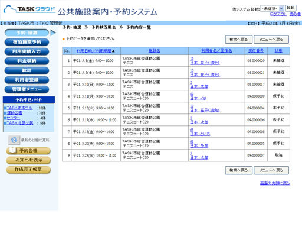Open the 利用者登録 menu
The image size is (302, 227).
click(x=27, y=80)
